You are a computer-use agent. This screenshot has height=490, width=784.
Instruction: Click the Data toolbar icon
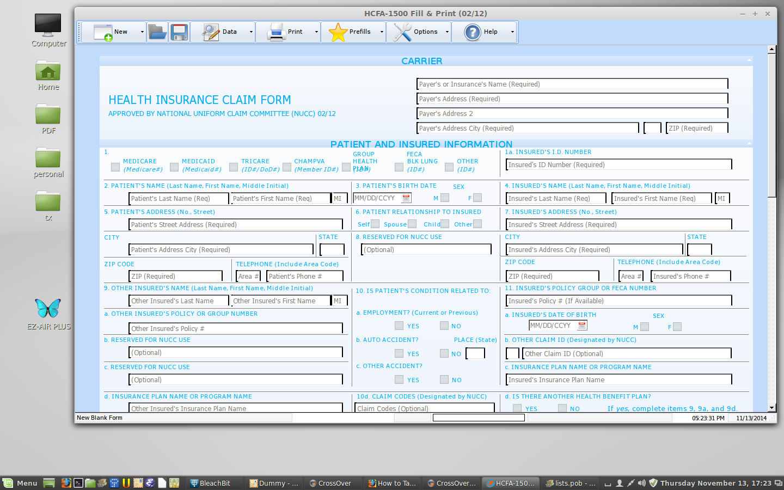[x=211, y=32]
